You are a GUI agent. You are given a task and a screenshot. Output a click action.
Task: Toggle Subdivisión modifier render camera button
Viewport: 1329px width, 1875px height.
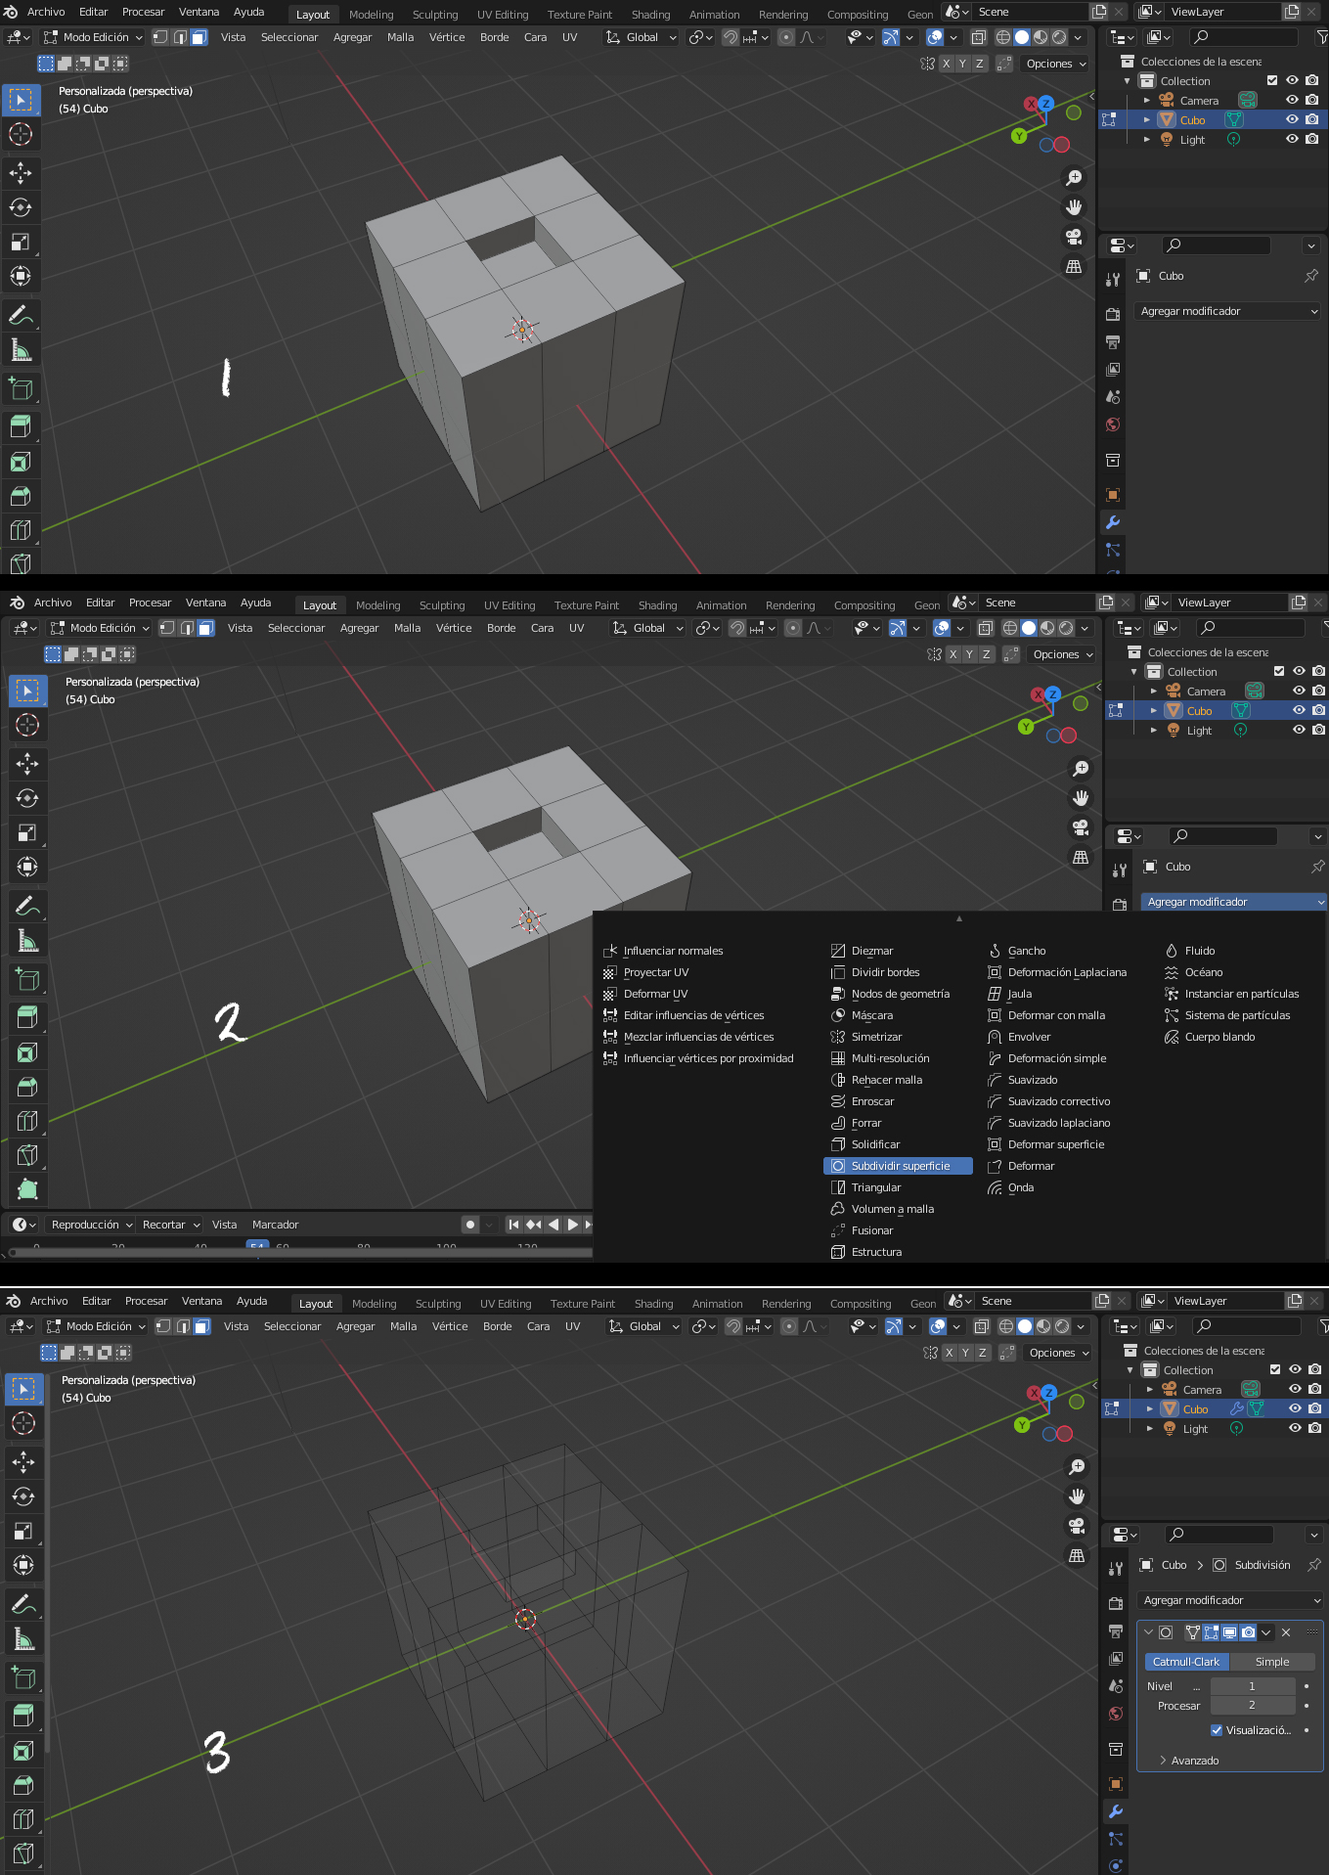(1248, 1632)
